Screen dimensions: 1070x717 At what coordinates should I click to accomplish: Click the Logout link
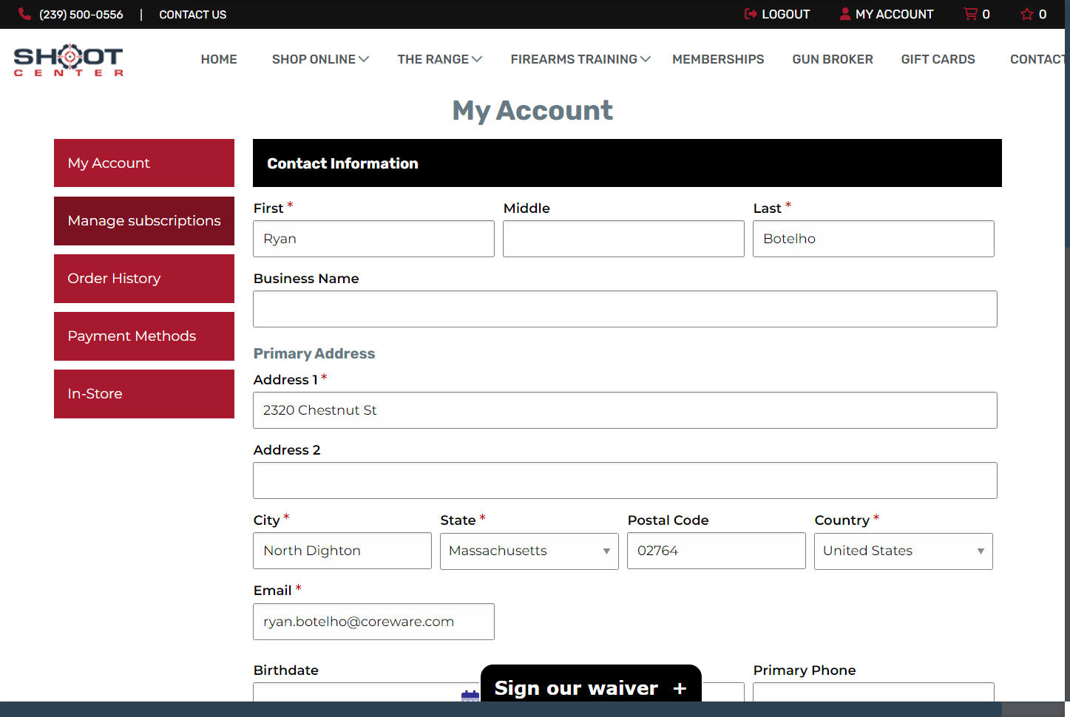coord(786,14)
